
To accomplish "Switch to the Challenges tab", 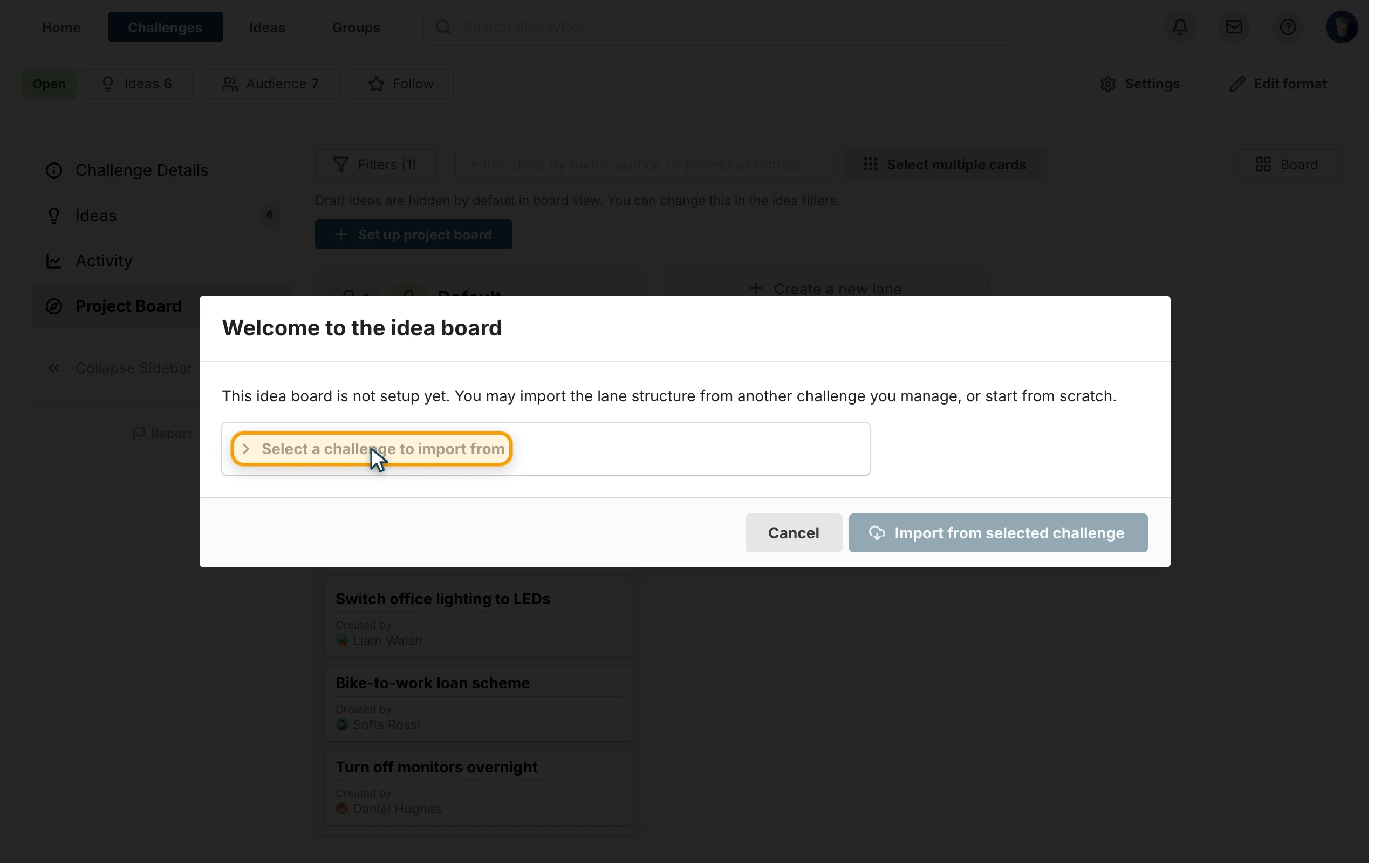I will (x=165, y=27).
